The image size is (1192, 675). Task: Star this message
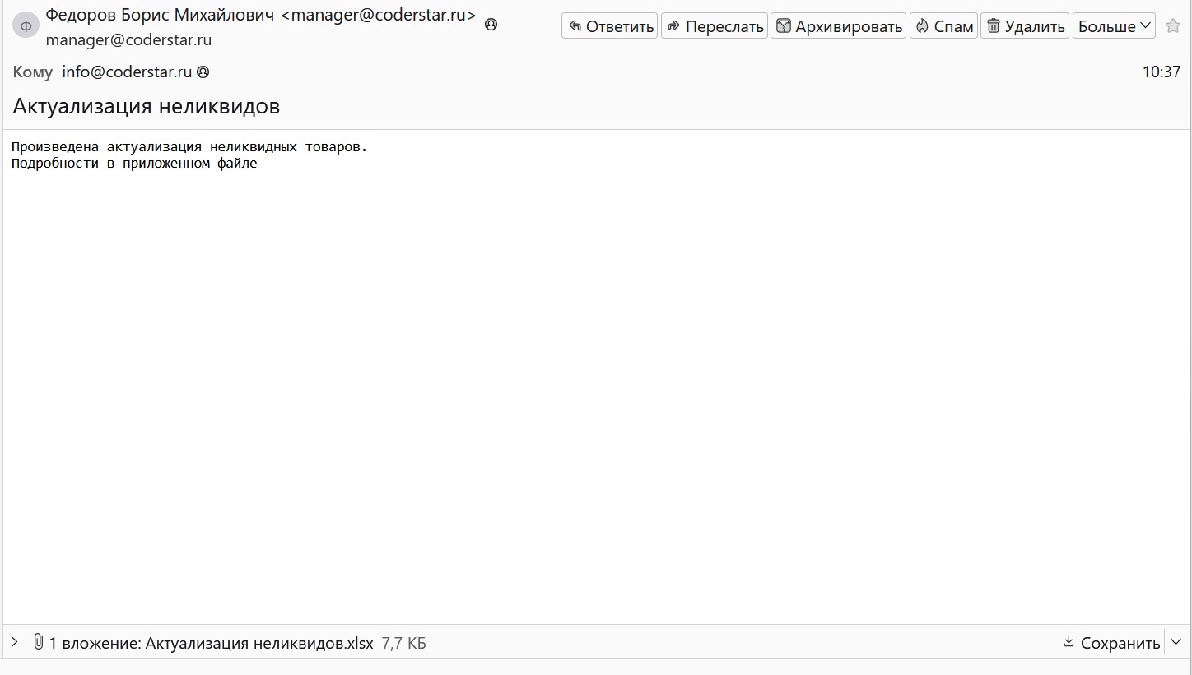point(1173,25)
